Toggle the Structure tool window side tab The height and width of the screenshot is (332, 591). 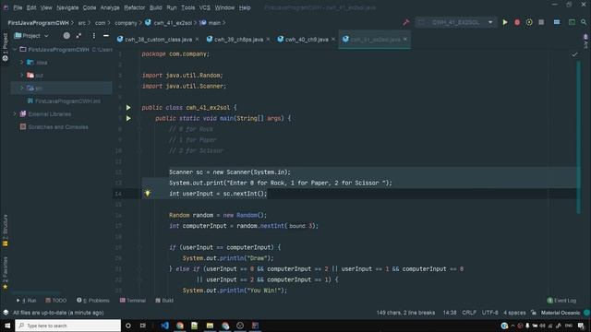pos(5,230)
